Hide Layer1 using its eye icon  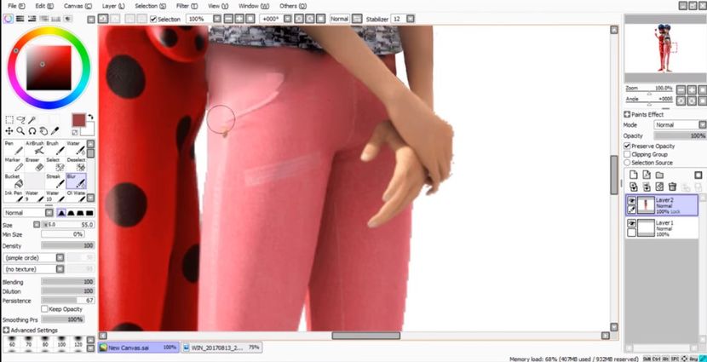pos(631,223)
